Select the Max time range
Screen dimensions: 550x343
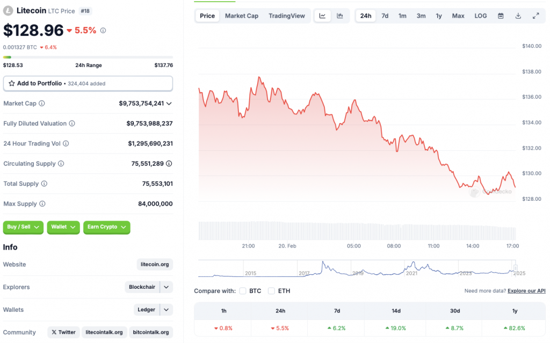(458, 16)
